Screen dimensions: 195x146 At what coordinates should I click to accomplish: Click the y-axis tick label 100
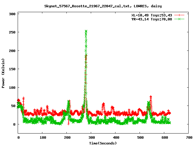[x=12, y=88]
